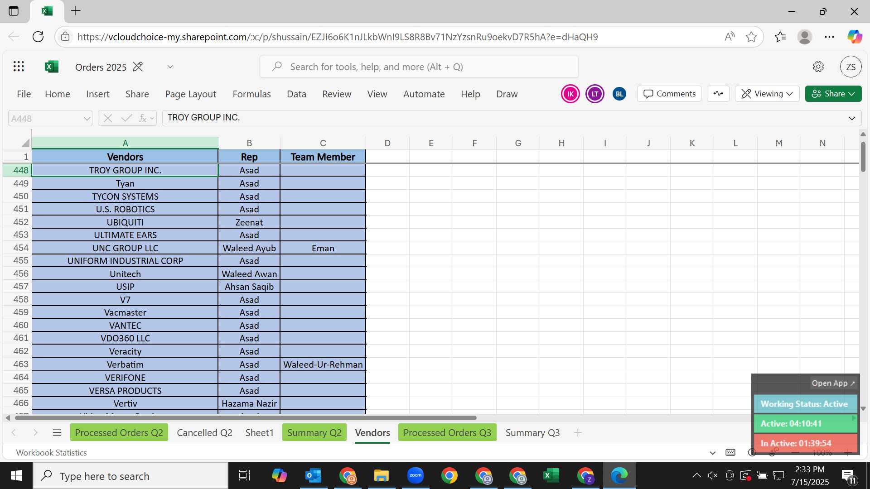Viewport: 870px width, 489px height.
Task: Show hidden system tray icons
Action: [x=696, y=475]
